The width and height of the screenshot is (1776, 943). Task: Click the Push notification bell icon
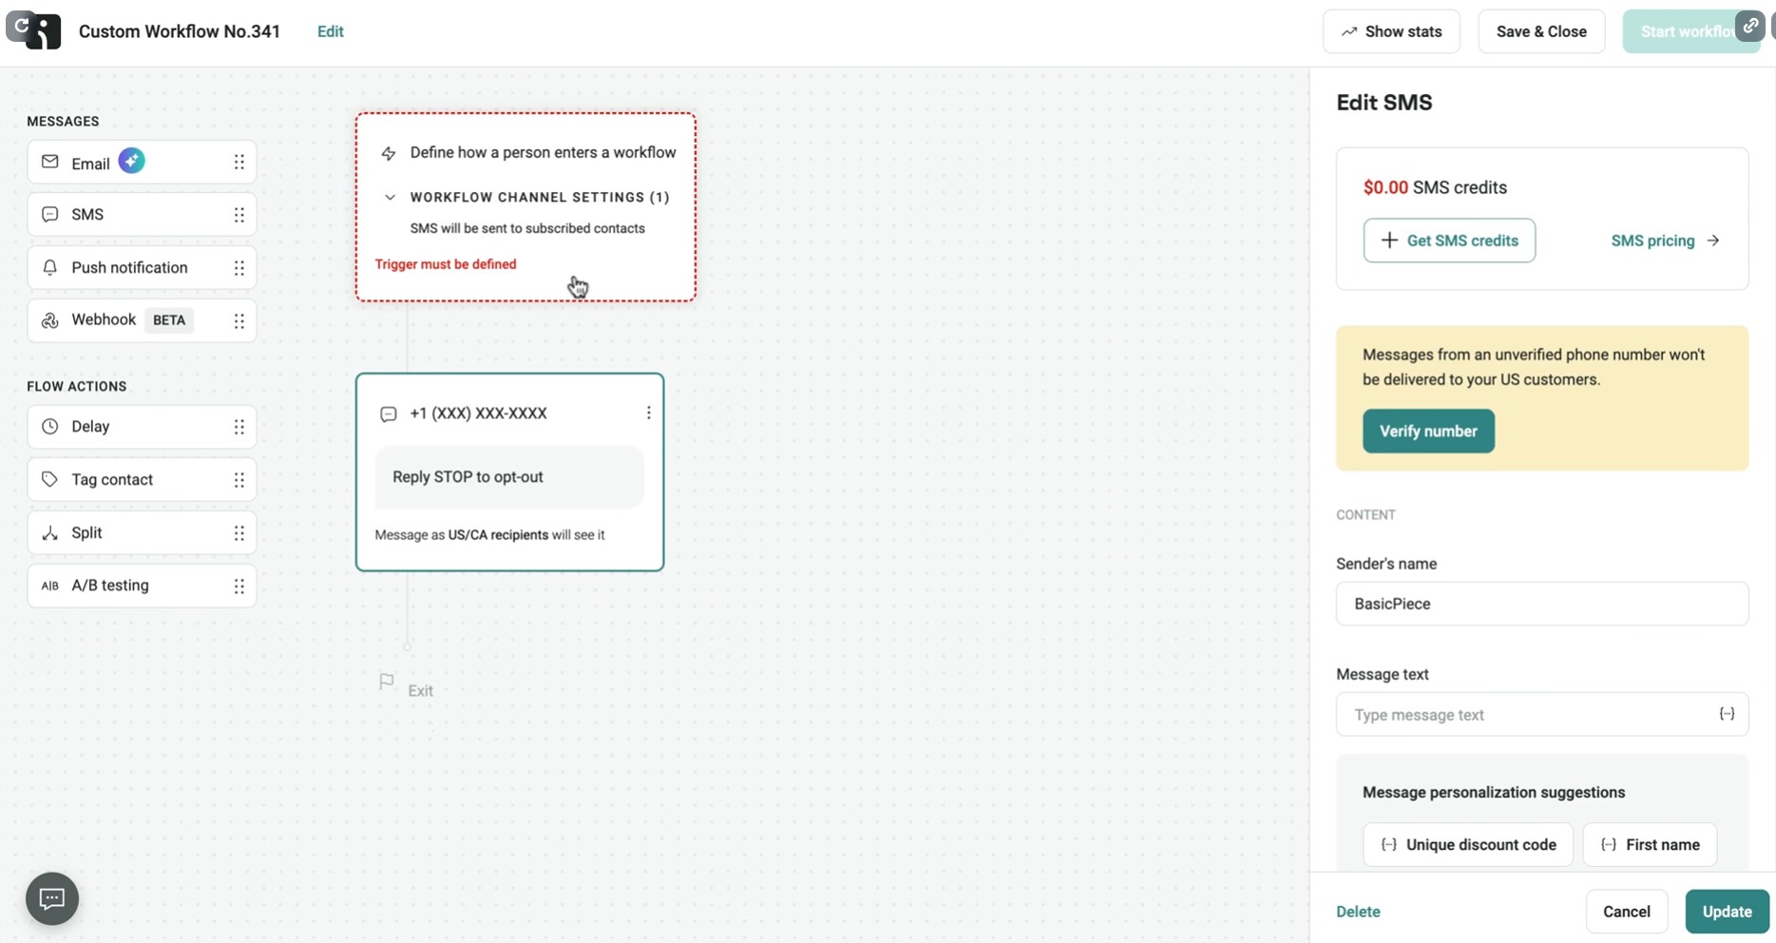(x=49, y=268)
